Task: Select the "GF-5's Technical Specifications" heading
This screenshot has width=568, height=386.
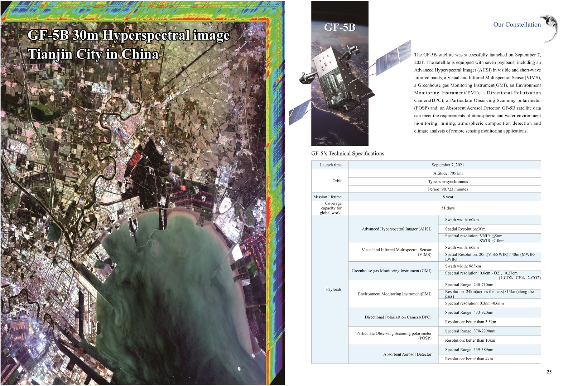Action: pyautogui.click(x=347, y=154)
